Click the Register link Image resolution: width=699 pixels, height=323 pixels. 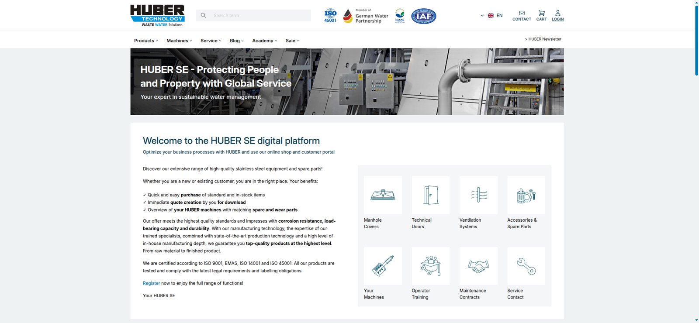click(x=151, y=283)
